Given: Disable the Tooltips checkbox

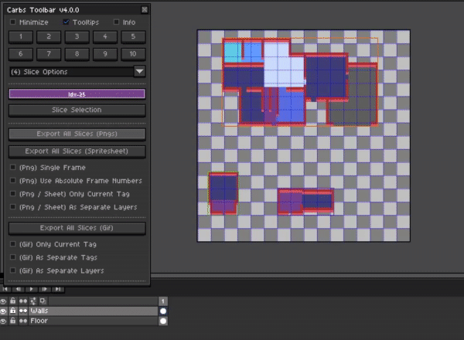Looking at the screenshot, I should [x=66, y=22].
